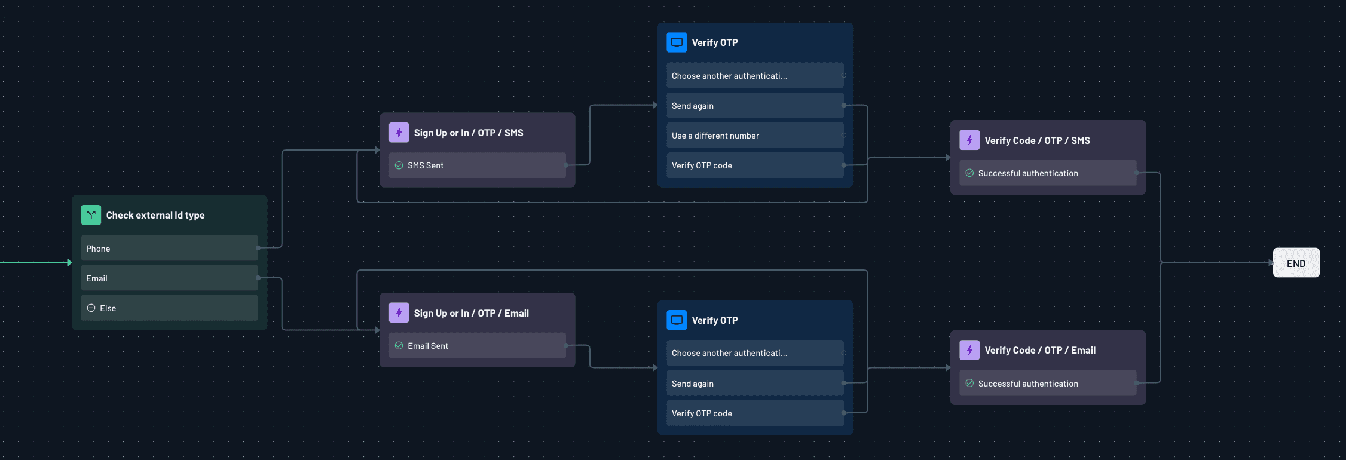Select the lightning icon on Sign Up or In / OTP / SMS
Image resolution: width=1346 pixels, height=460 pixels.
coord(399,132)
